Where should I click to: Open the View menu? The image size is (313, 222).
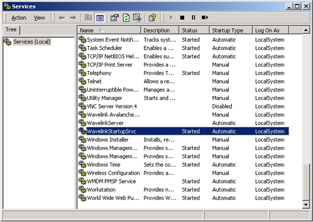(x=40, y=18)
